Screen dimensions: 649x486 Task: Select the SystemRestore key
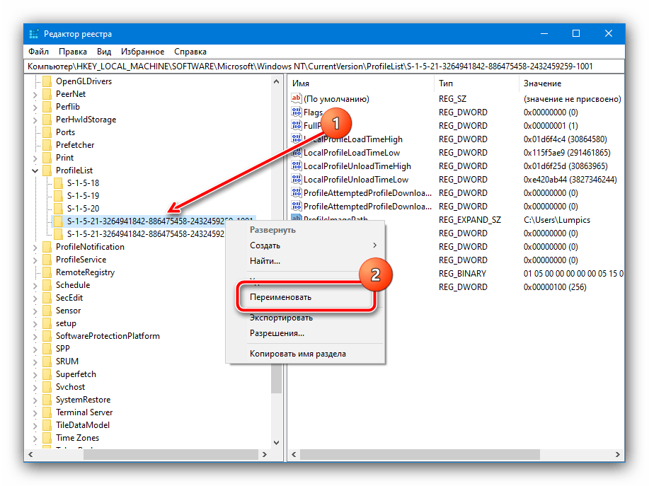pos(84,400)
